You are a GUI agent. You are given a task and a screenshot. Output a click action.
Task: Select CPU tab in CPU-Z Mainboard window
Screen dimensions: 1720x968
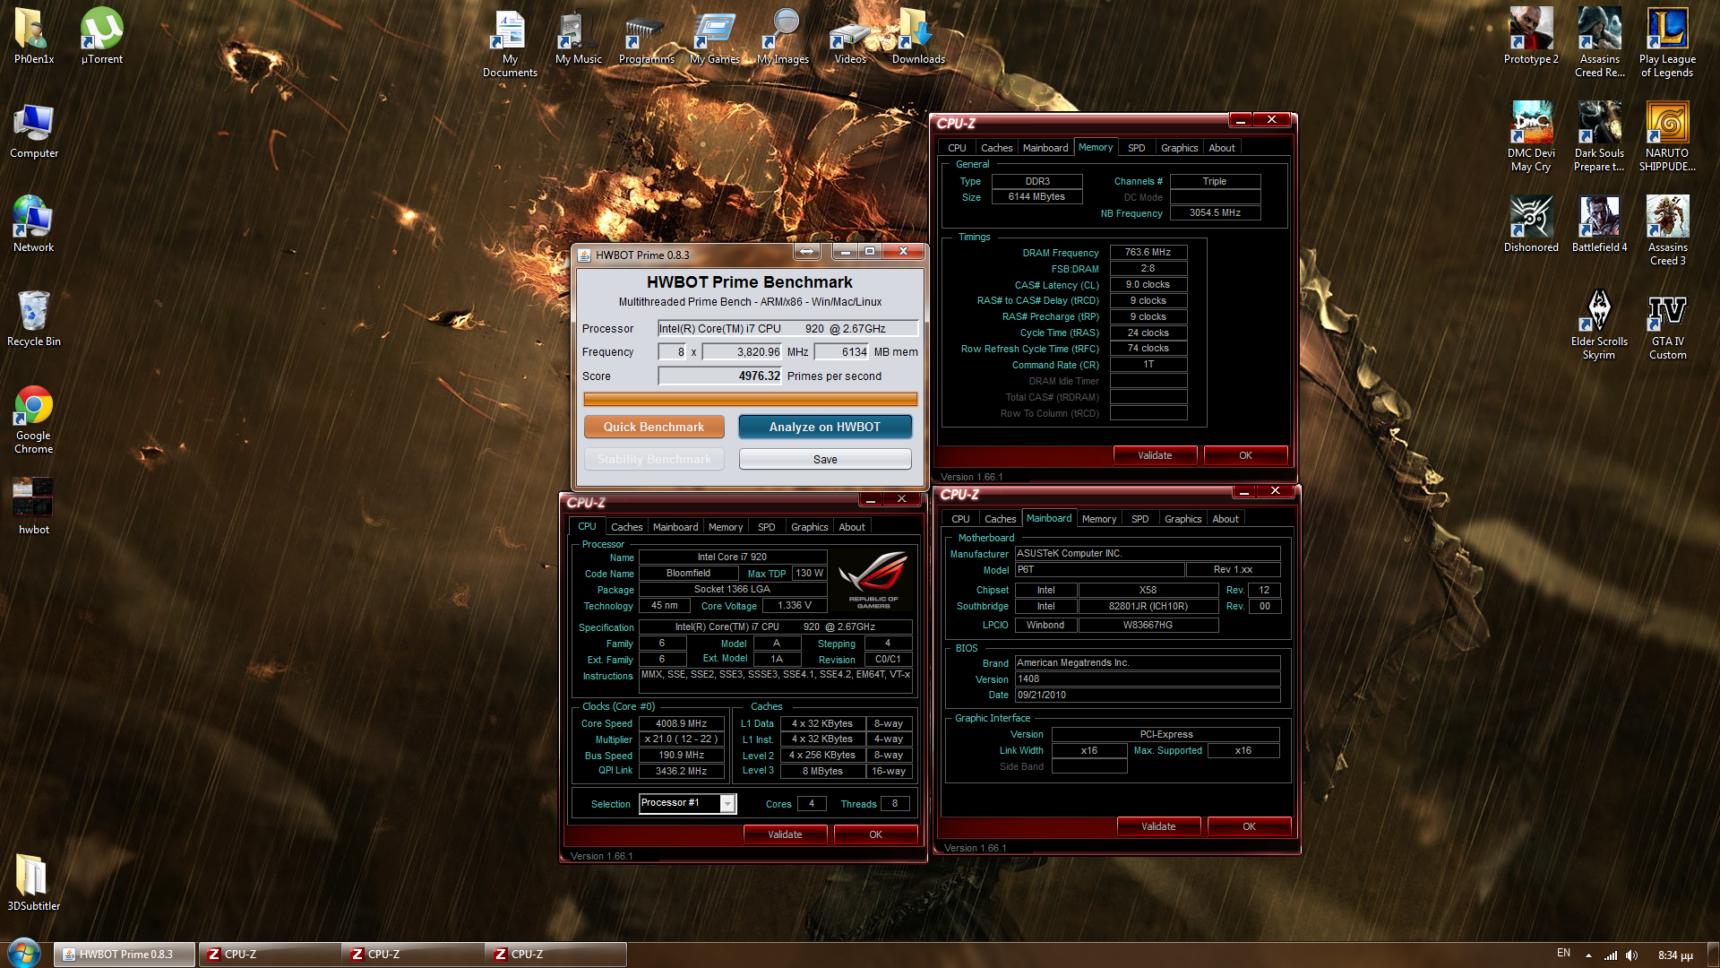[960, 519]
